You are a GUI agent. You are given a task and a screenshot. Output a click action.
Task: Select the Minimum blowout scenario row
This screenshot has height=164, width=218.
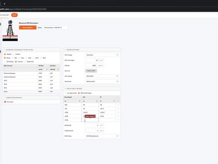[x=31, y=73]
